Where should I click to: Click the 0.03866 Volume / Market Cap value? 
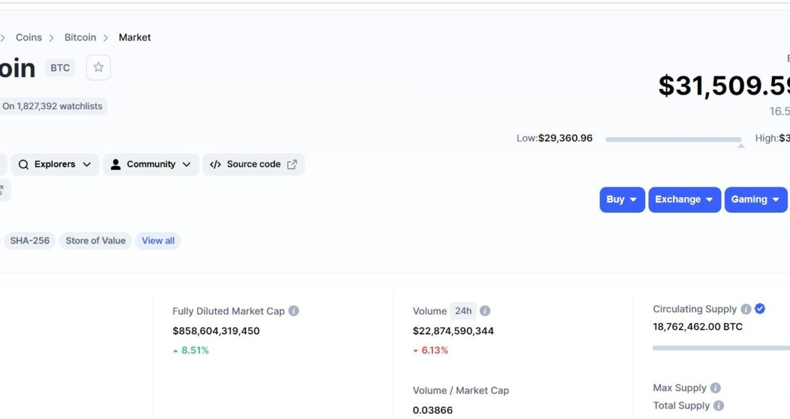[432, 411]
